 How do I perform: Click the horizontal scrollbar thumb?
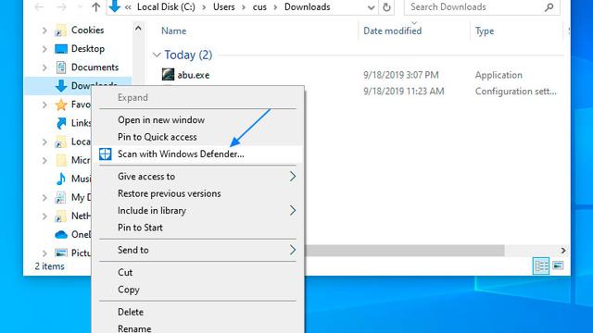404,251
